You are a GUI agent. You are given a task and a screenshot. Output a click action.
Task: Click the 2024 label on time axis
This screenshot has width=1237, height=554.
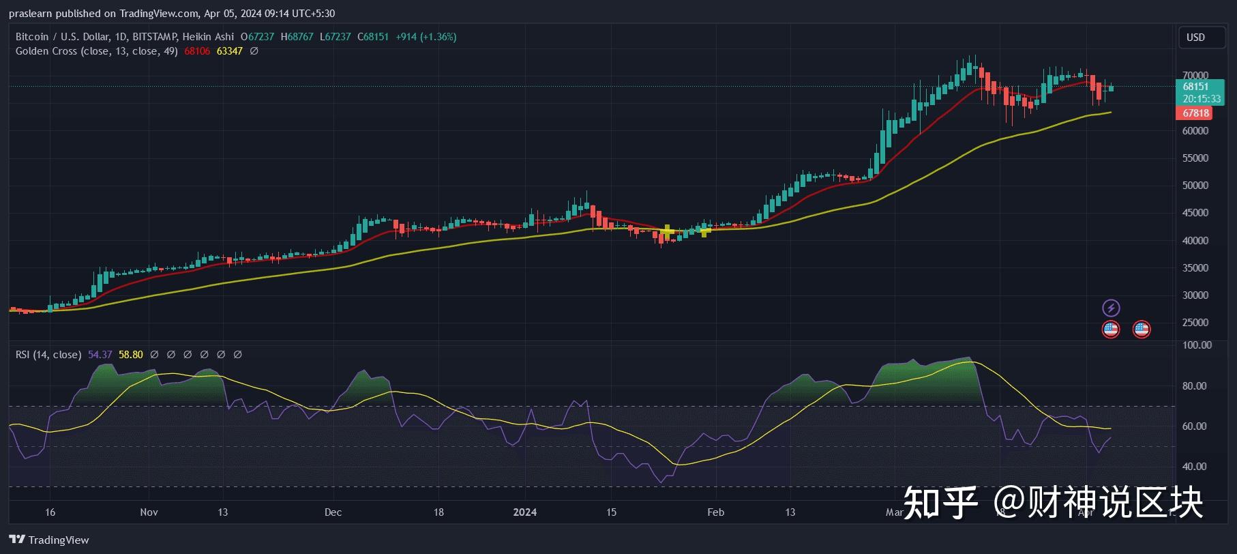pyautogui.click(x=525, y=512)
